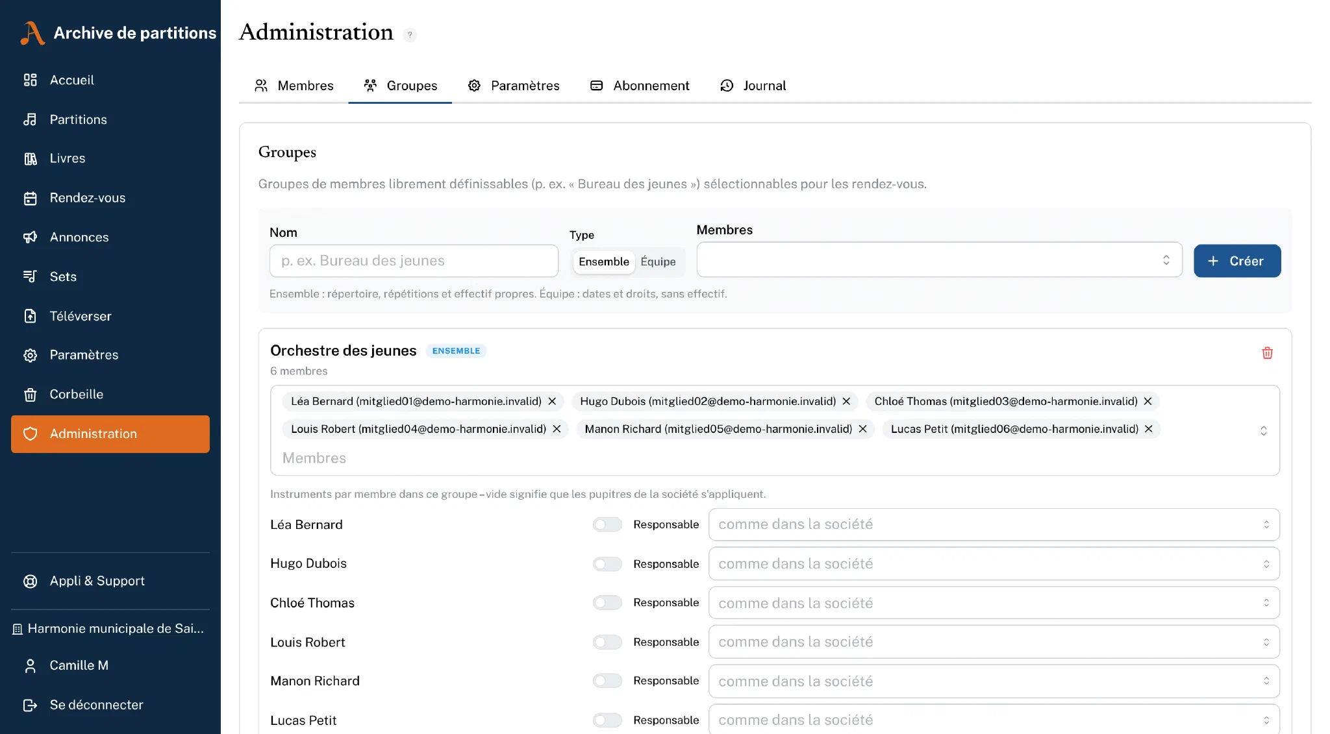This screenshot has height=734, width=1330.
Task: Click the Se déconnecter logout icon
Action: [30, 705]
